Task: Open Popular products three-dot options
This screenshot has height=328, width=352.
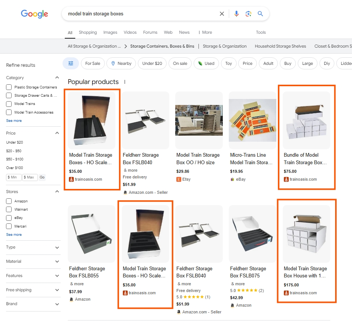Action: click(x=125, y=82)
